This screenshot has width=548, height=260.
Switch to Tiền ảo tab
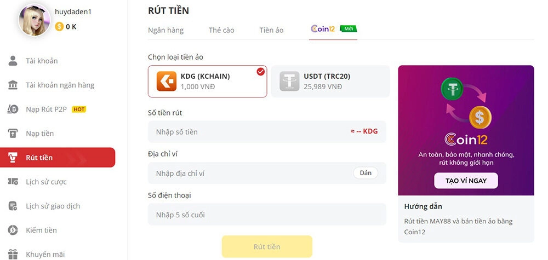[272, 30]
